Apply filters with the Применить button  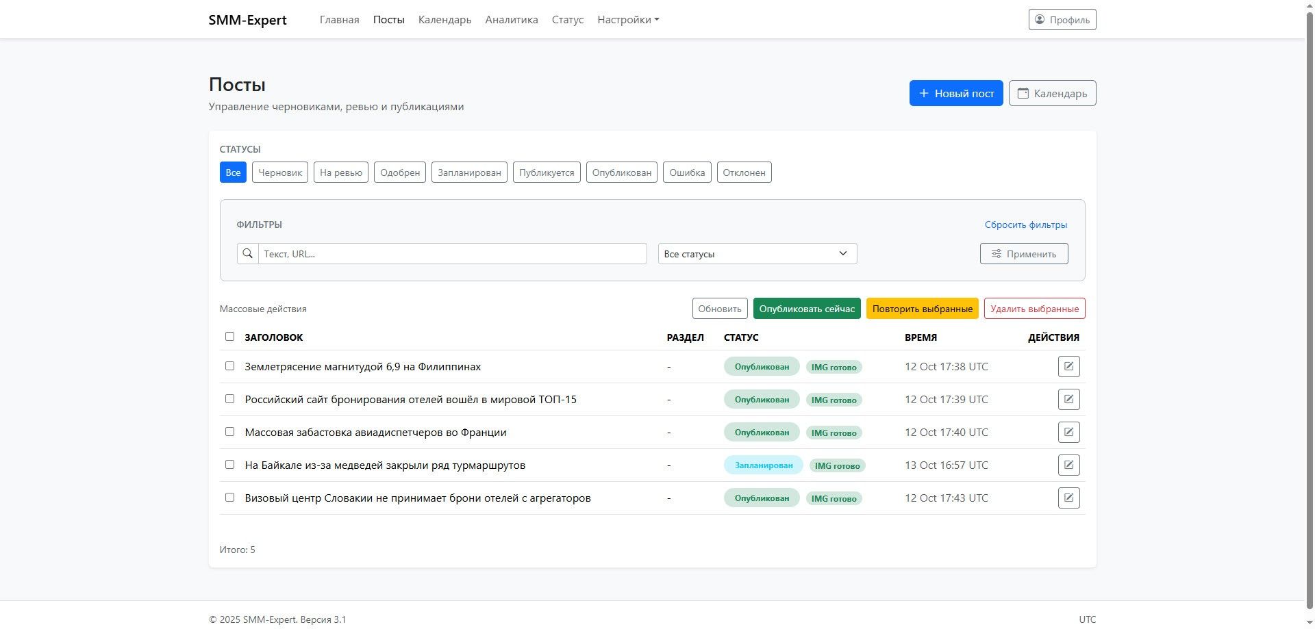1024,253
